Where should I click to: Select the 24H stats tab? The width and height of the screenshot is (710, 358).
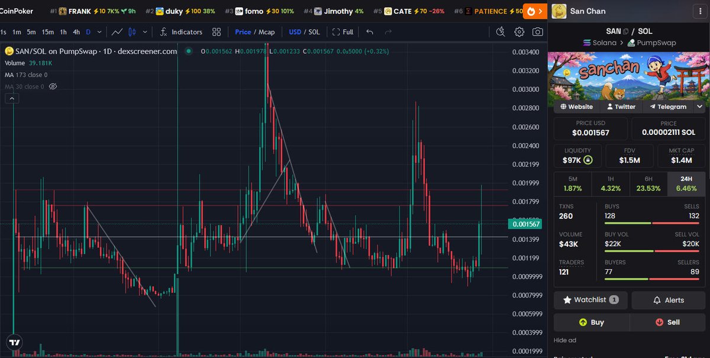pos(686,183)
